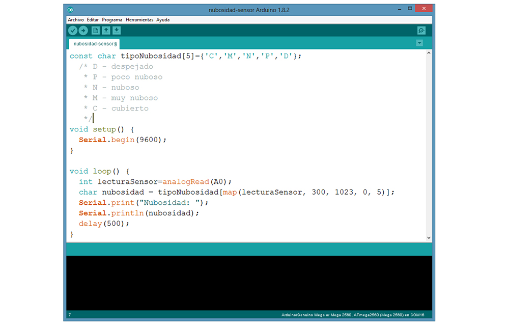Select the nubosidad-sensor tab

(x=94, y=43)
